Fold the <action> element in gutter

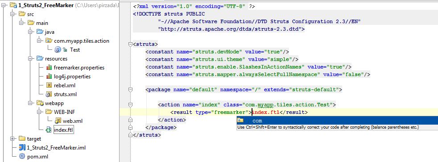tap(130, 105)
